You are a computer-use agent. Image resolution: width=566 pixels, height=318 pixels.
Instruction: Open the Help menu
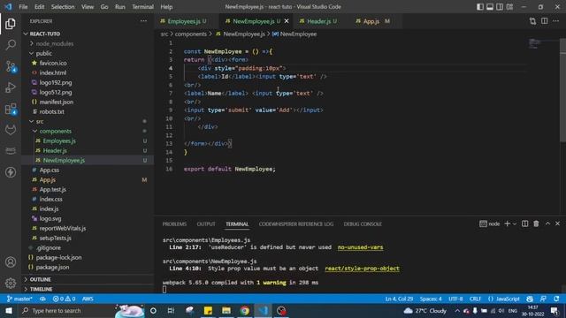click(x=166, y=7)
